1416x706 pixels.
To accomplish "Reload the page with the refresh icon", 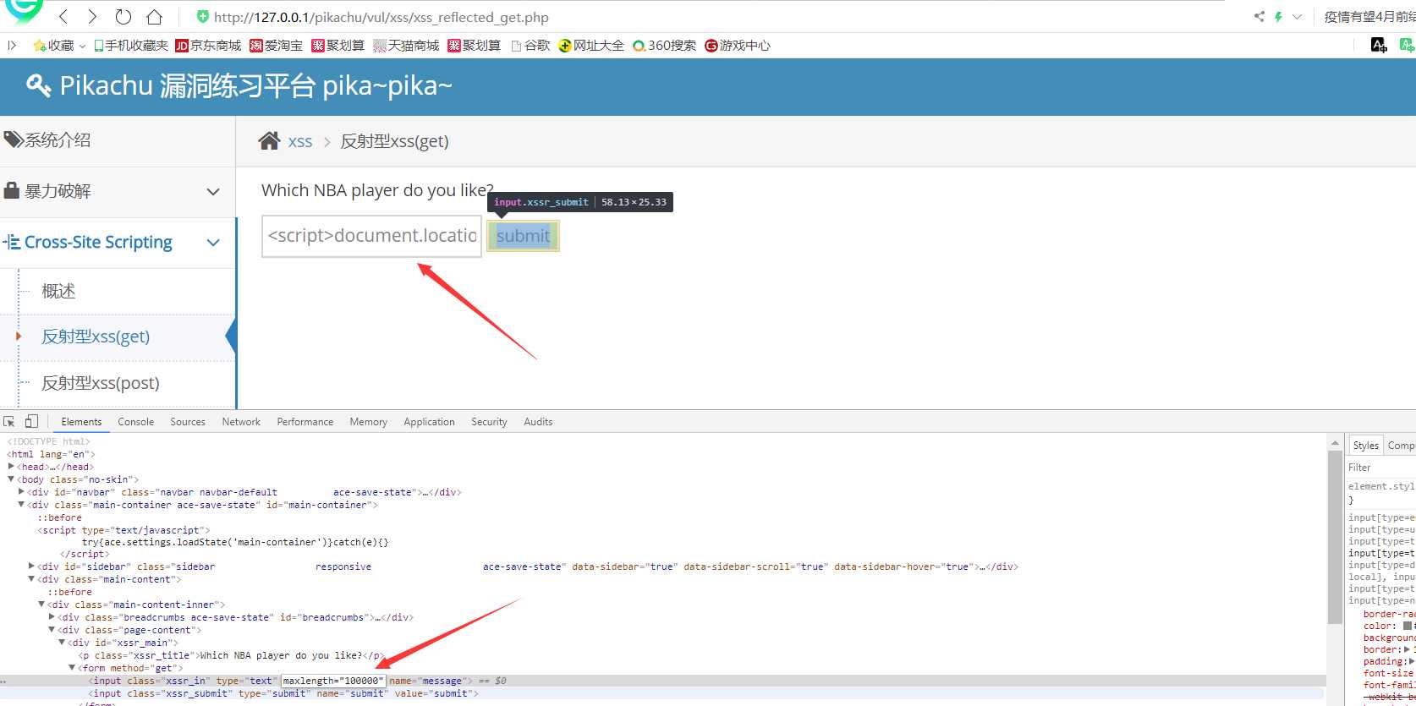I will [123, 17].
